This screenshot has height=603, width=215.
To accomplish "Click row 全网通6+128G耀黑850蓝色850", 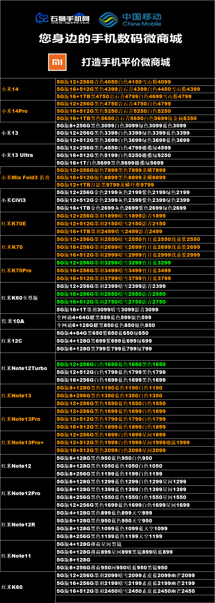I will click(x=135, y=325).
